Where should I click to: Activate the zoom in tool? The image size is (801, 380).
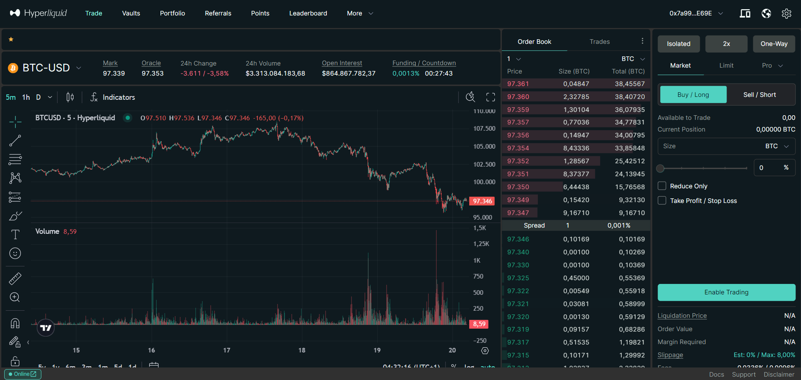[x=15, y=297]
